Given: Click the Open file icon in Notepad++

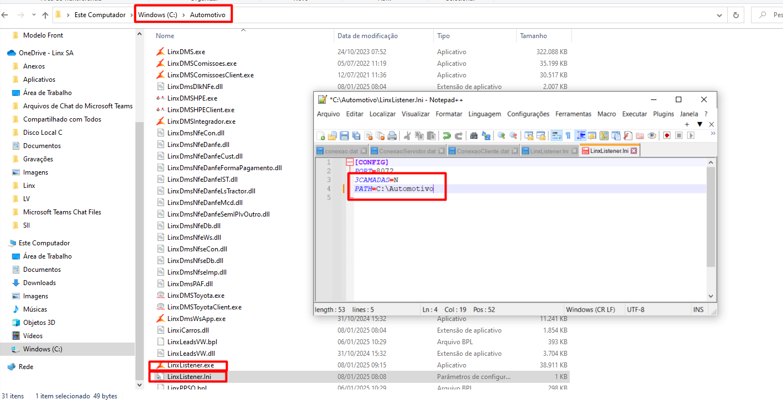Looking at the screenshot, I should click(x=332, y=135).
